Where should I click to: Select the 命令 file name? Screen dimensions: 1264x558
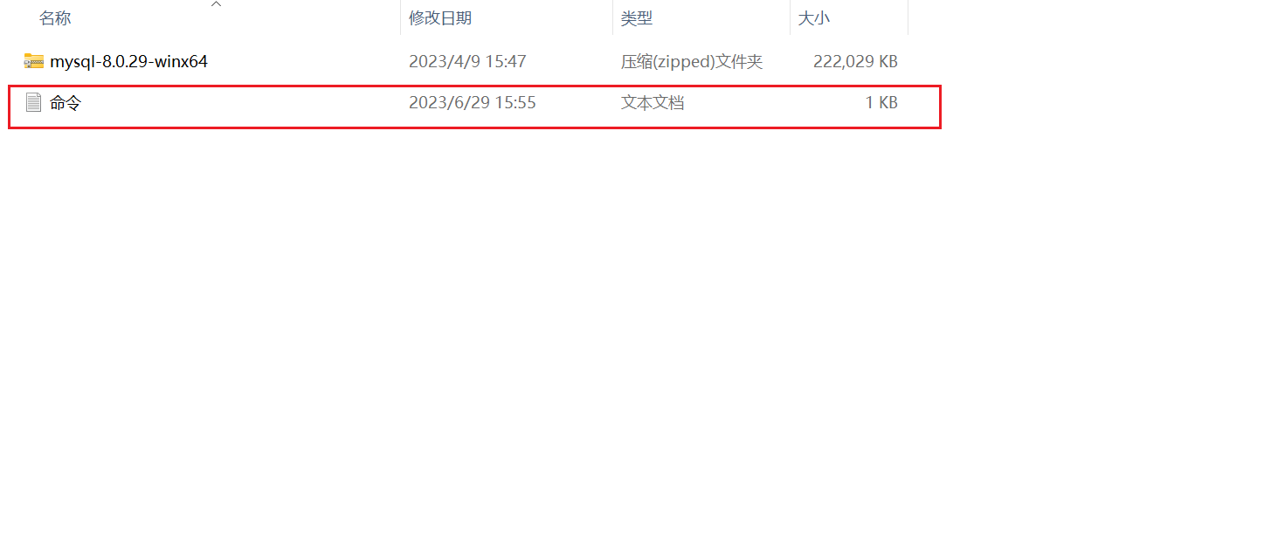coord(66,103)
